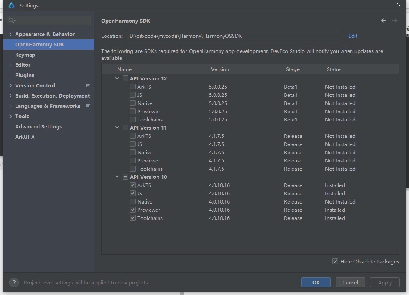Uncheck Toolchains 4.0.10.16 checkbox
The image size is (409, 295).
coord(133,218)
